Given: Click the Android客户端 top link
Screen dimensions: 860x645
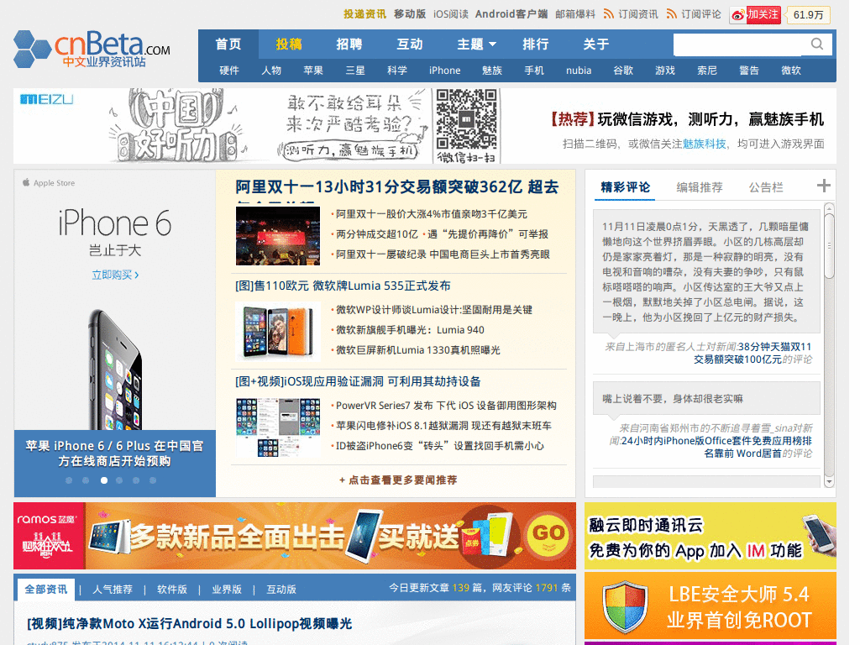Looking at the screenshot, I should point(511,13).
